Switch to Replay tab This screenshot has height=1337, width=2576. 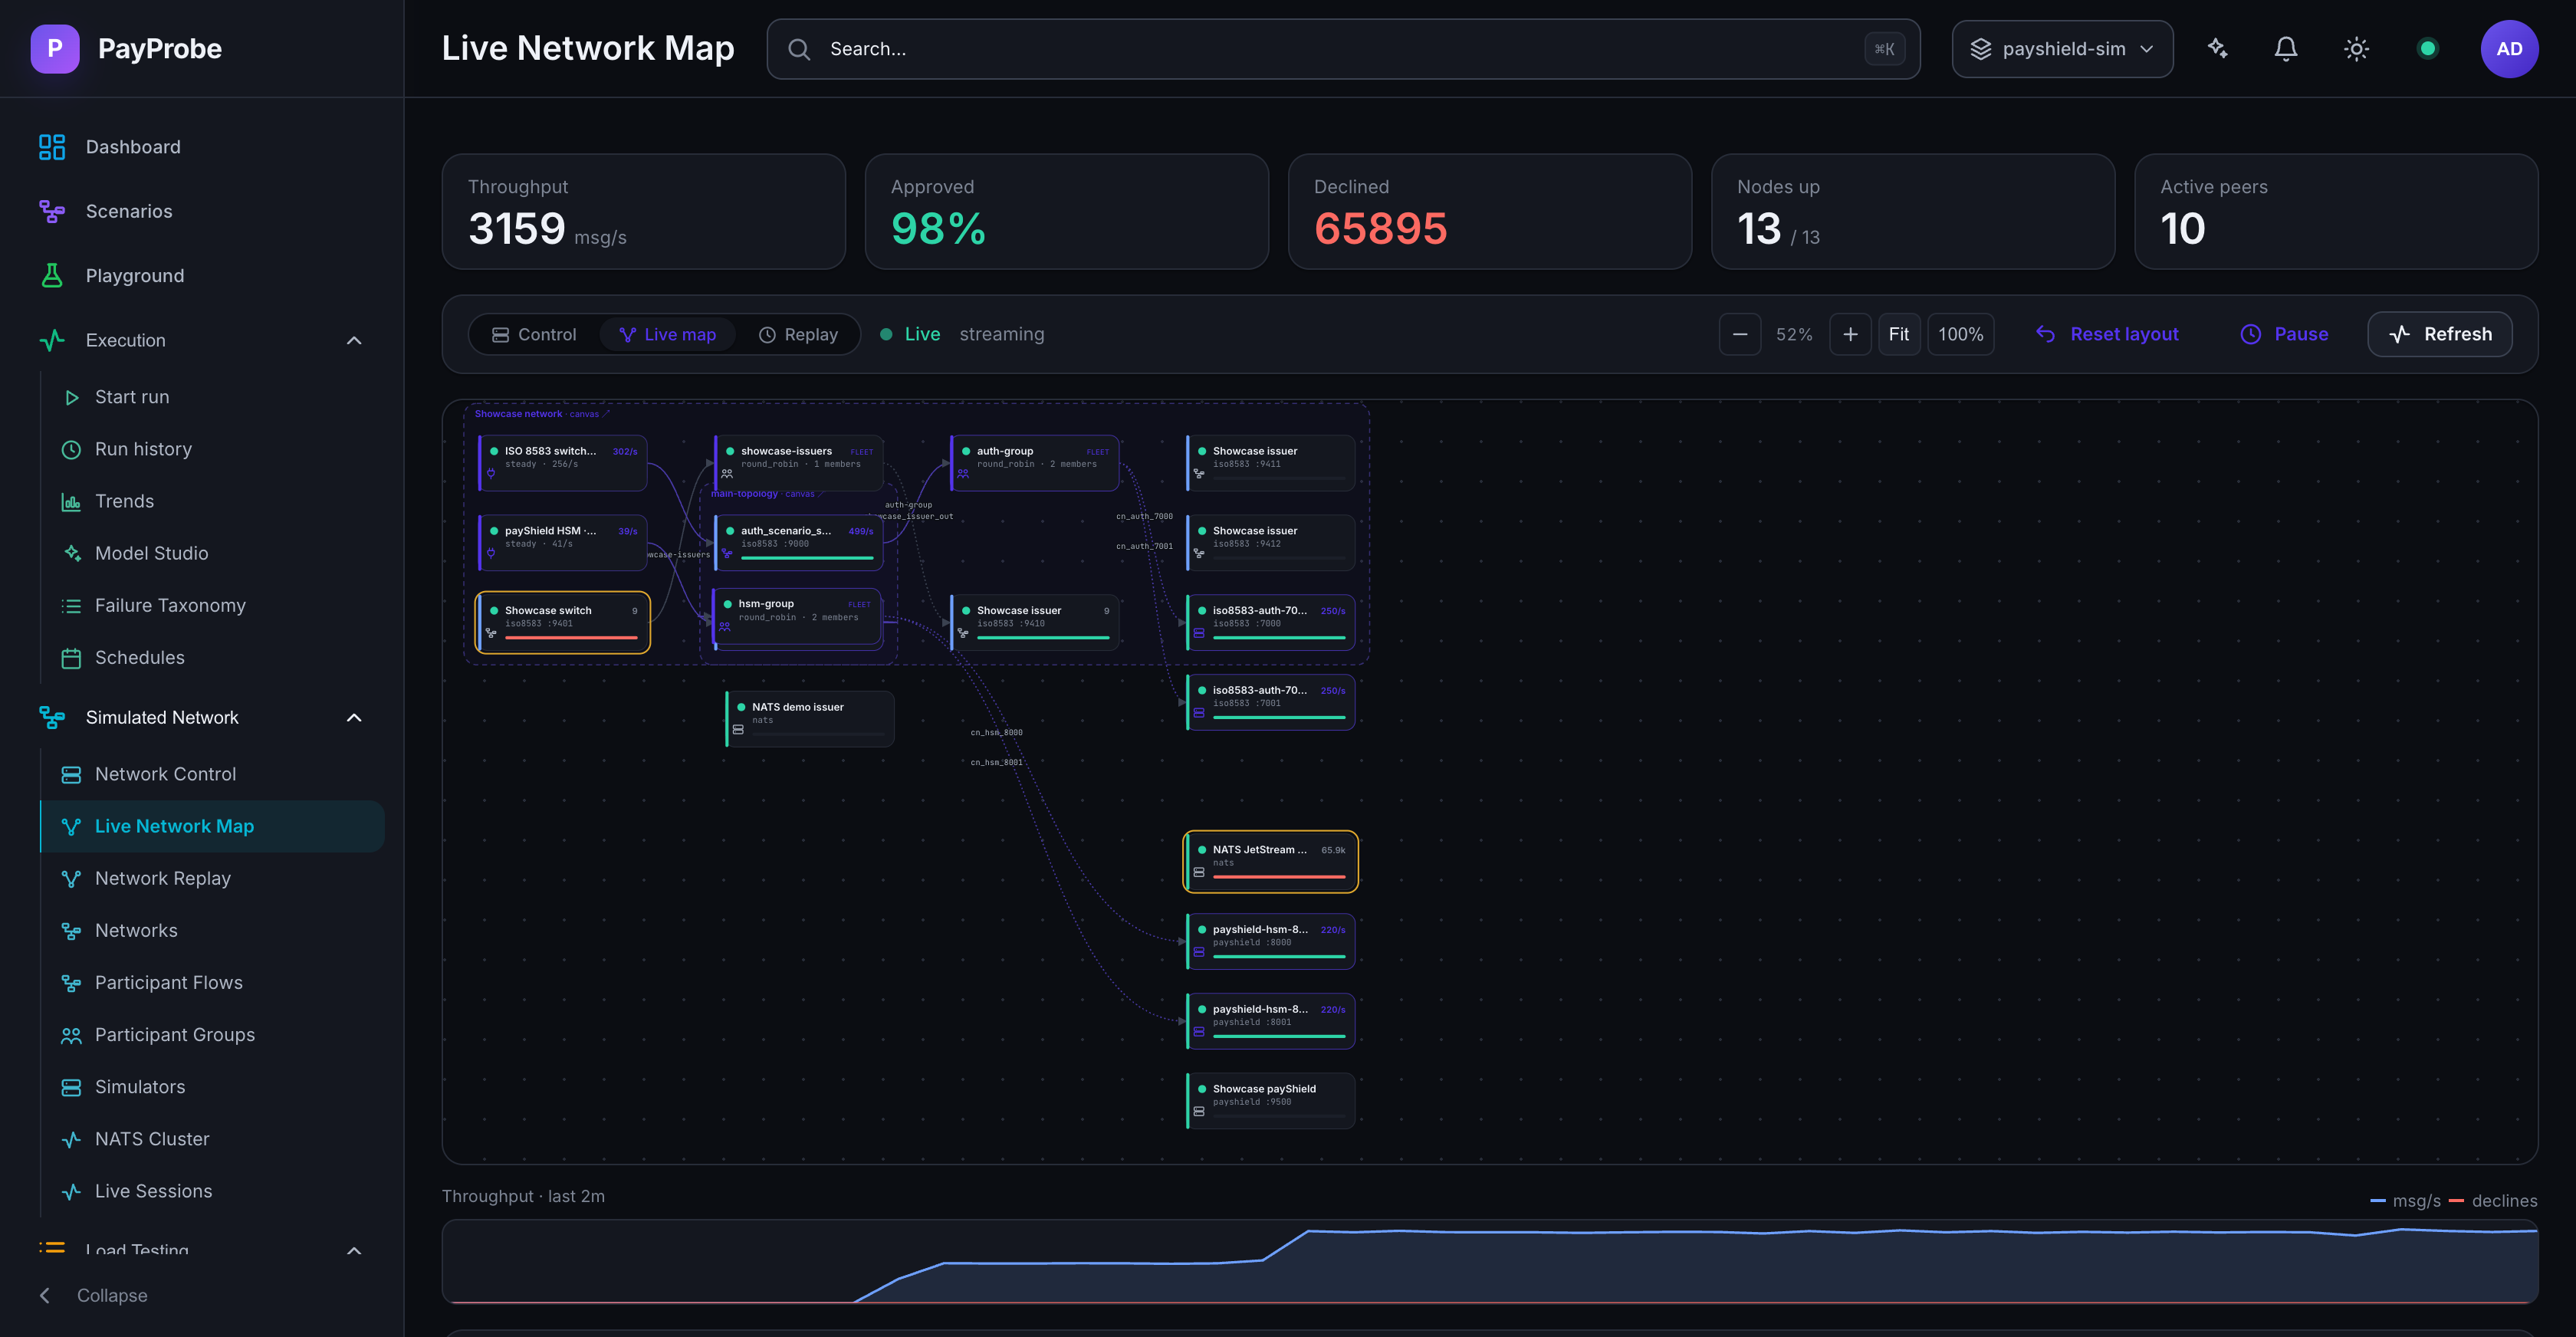pyautogui.click(x=798, y=334)
